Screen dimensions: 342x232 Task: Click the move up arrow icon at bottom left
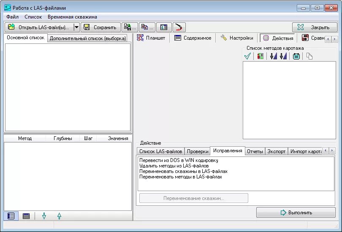coord(59,216)
